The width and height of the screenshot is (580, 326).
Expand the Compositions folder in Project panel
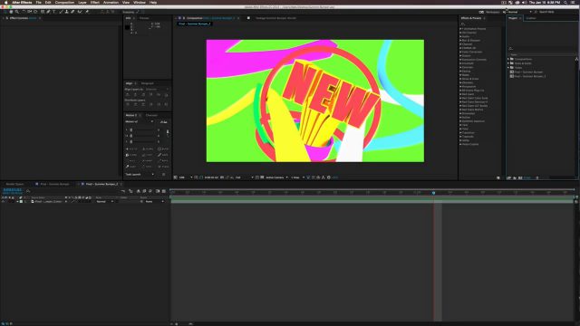(x=508, y=59)
